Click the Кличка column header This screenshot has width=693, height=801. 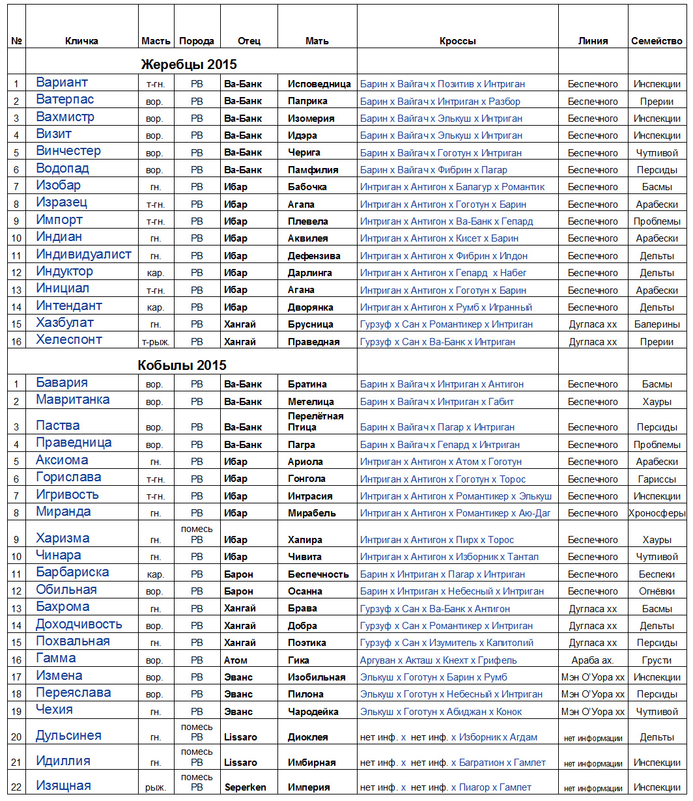(x=82, y=41)
